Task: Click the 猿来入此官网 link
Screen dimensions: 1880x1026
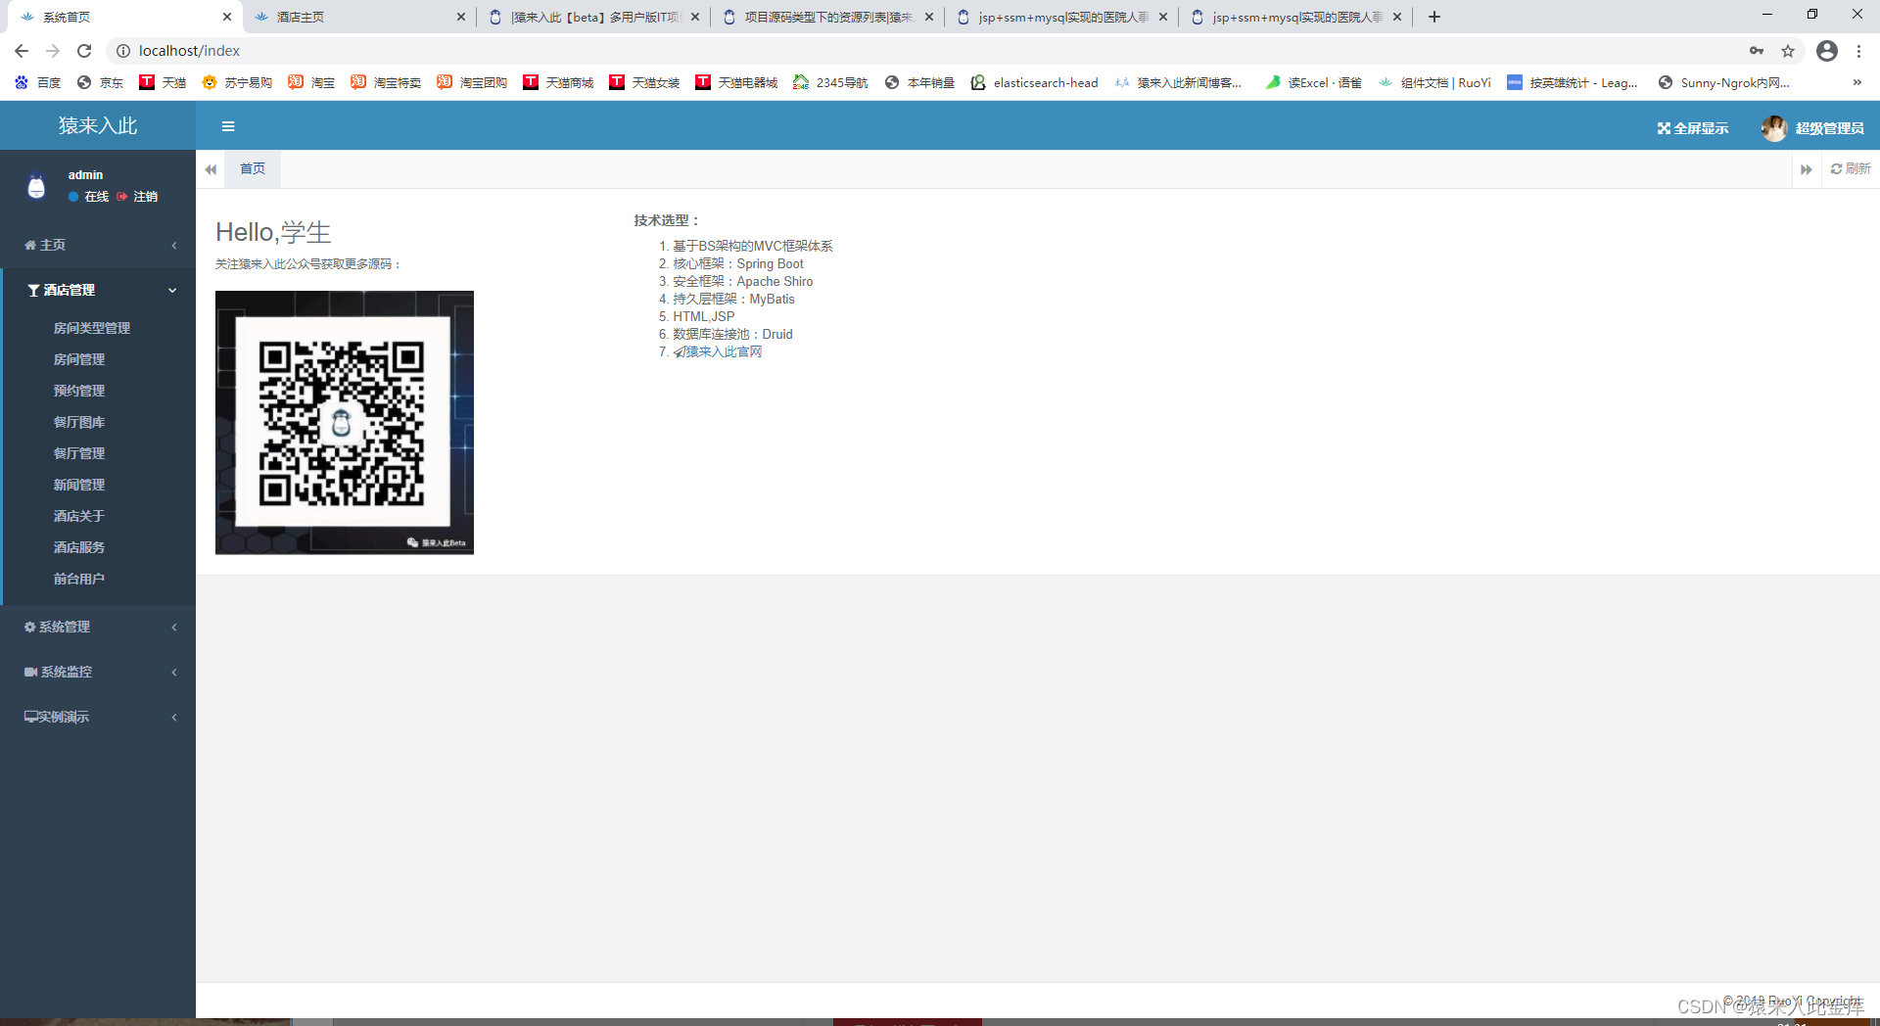Action: tap(718, 351)
